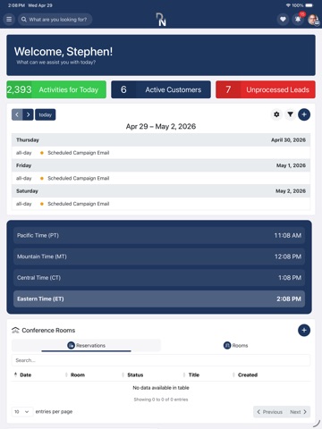Click the reservations Search field

(161, 360)
